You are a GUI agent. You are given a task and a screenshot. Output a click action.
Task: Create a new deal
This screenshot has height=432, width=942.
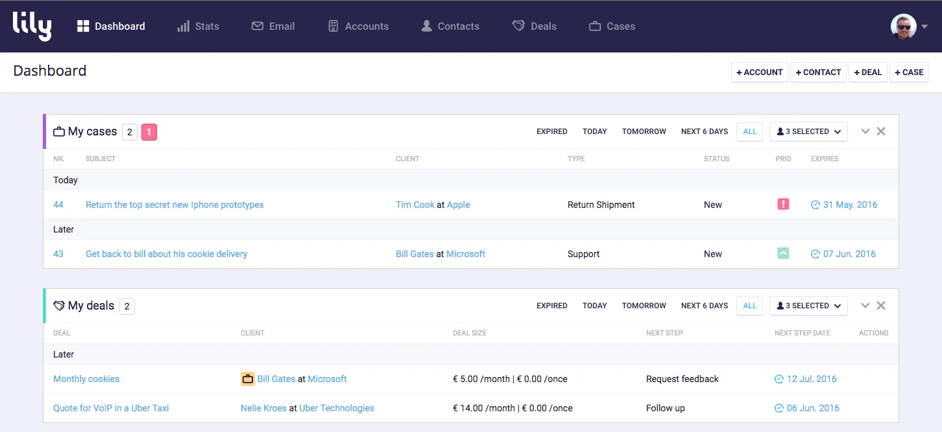[868, 73]
